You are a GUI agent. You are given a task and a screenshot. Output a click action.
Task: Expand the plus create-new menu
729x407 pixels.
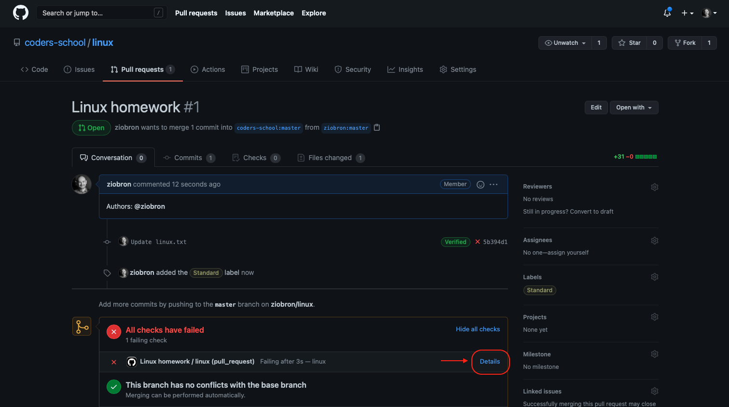click(688, 13)
